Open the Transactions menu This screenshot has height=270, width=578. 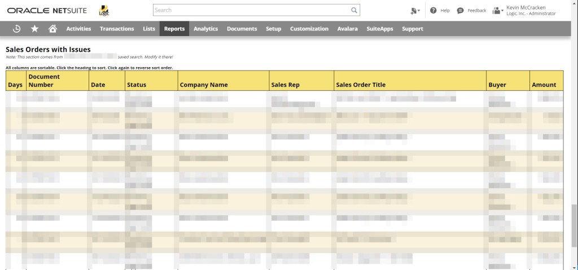[117, 29]
